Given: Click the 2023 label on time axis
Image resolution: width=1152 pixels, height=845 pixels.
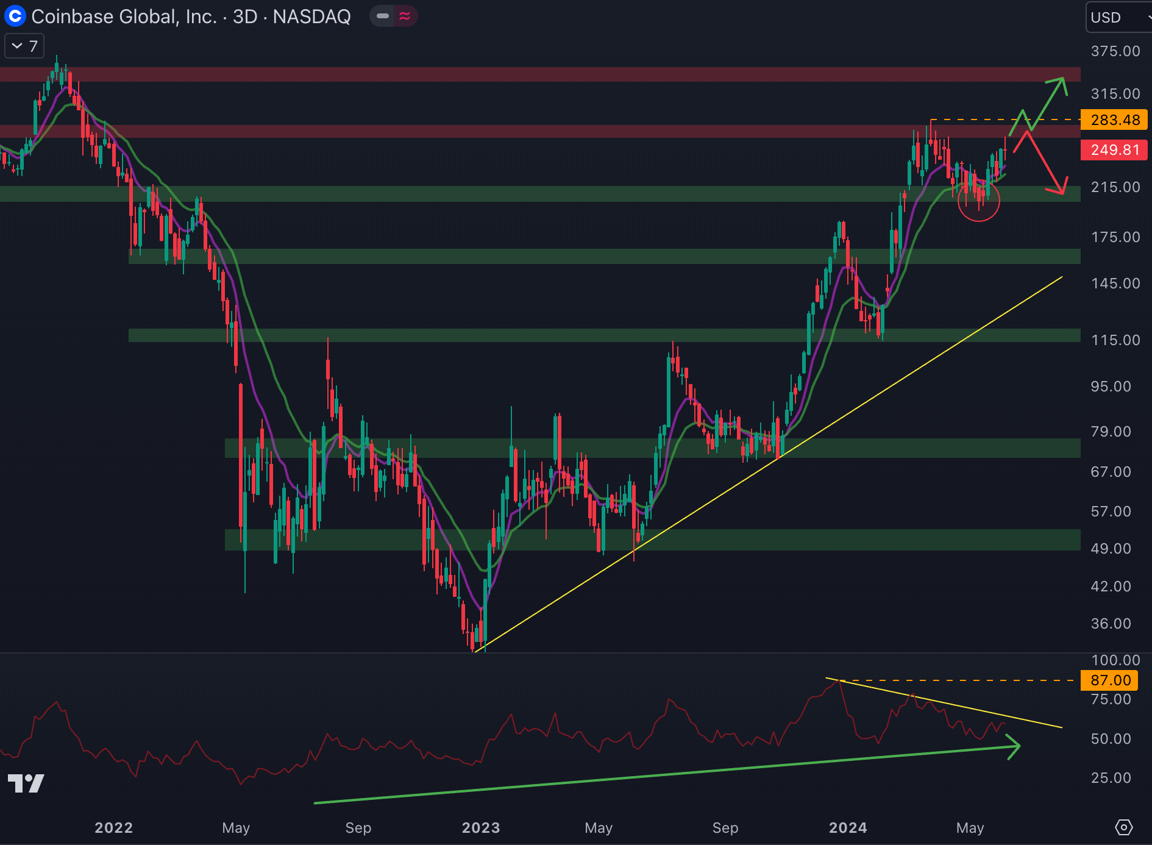Looking at the screenshot, I should pos(480,827).
